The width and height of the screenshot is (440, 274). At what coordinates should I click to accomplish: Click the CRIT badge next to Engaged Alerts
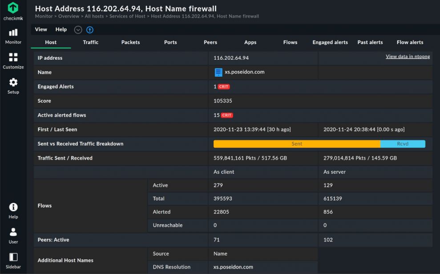click(224, 87)
